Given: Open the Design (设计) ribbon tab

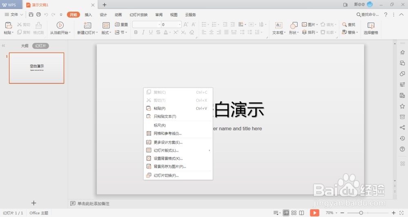Looking at the screenshot, I should click(x=103, y=15).
